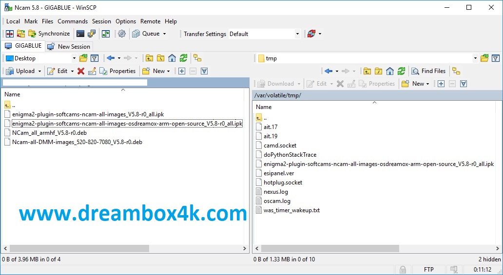
Task: Open the Help menu
Action: click(171, 21)
